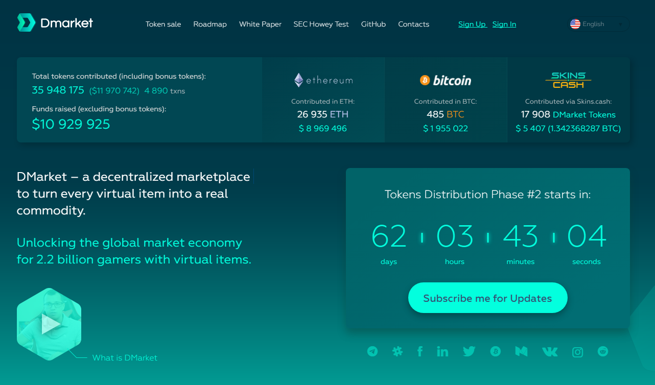Image resolution: width=655 pixels, height=385 pixels.
Task: Click the 43 minutes countdown number
Action: (x=521, y=236)
